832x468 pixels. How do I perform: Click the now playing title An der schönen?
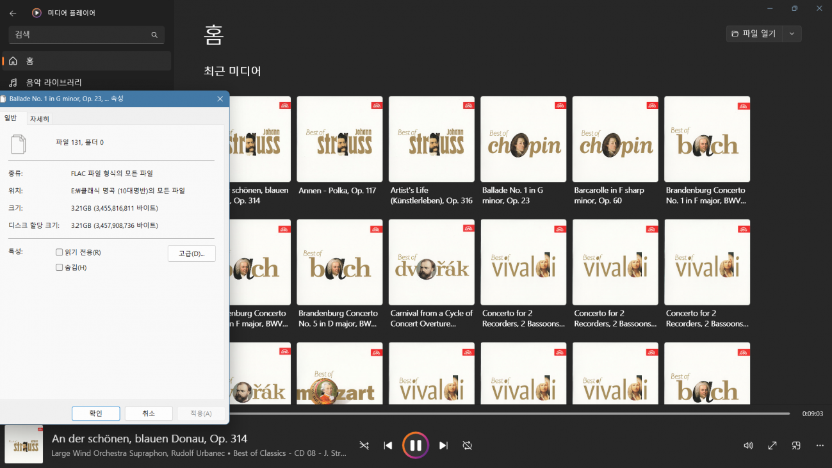[149, 439]
